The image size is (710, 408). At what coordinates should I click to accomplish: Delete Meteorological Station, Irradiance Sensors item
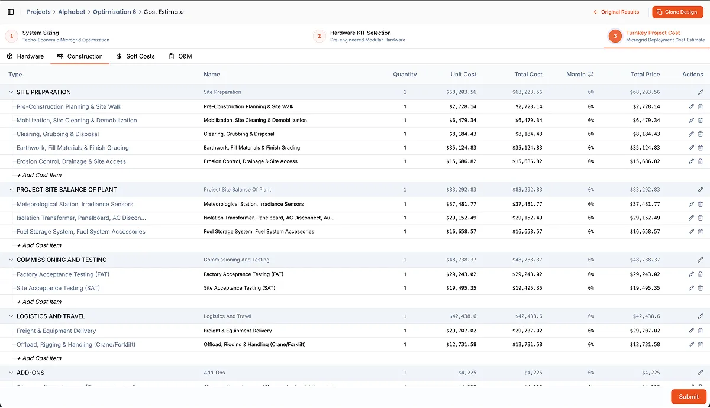coord(701,205)
